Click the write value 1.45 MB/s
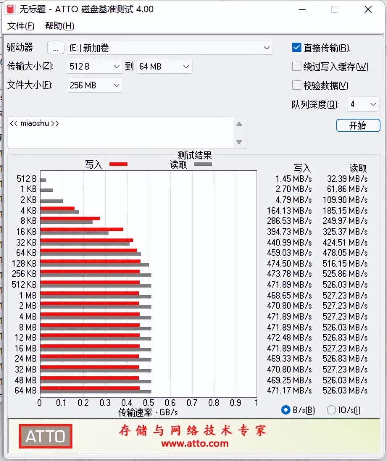Image resolution: width=387 pixels, height=461 pixels. tap(294, 179)
